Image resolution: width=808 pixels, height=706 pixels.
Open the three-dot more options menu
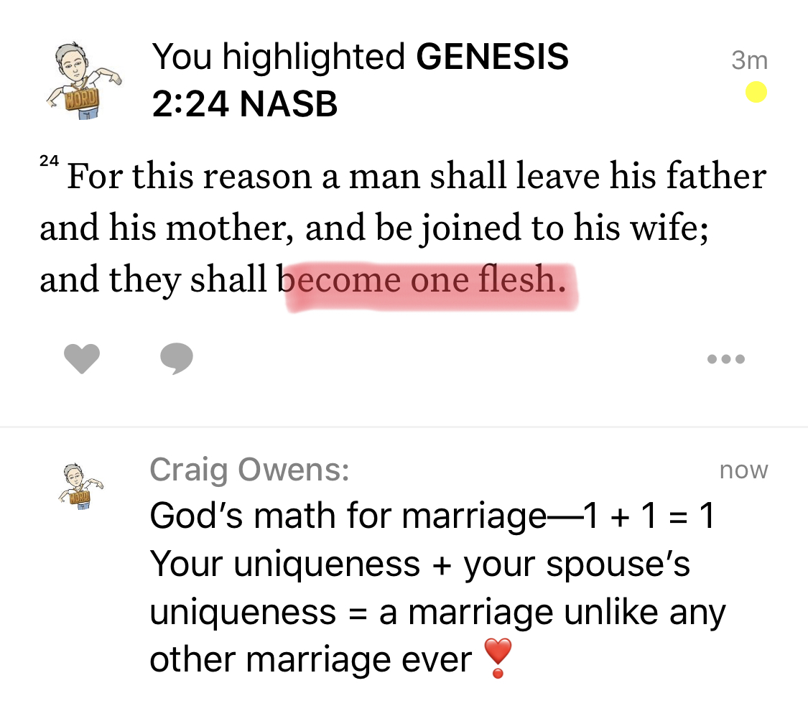coord(726,358)
